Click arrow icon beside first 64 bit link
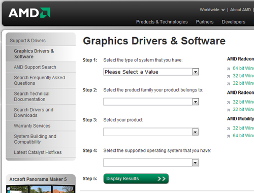This screenshot has height=193, width=254. [x=229, y=69]
